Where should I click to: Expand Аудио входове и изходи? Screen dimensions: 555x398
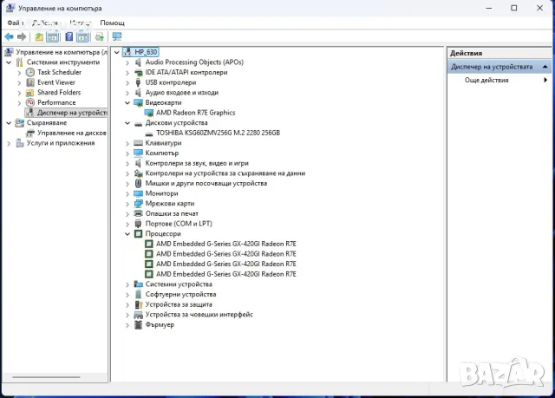coord(127,93)
